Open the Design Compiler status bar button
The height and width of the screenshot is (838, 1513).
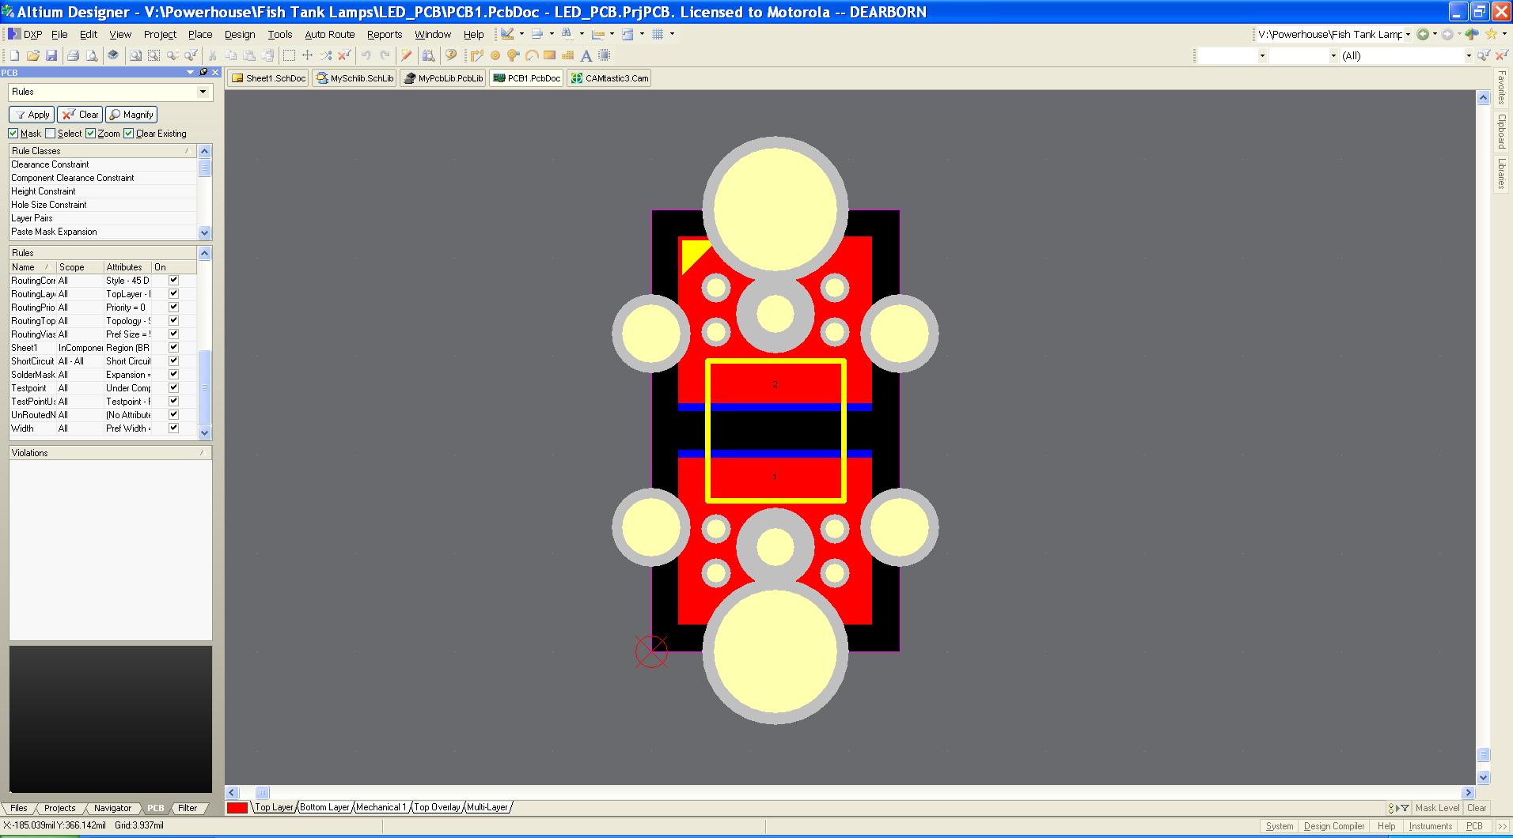click(1334, 825)
